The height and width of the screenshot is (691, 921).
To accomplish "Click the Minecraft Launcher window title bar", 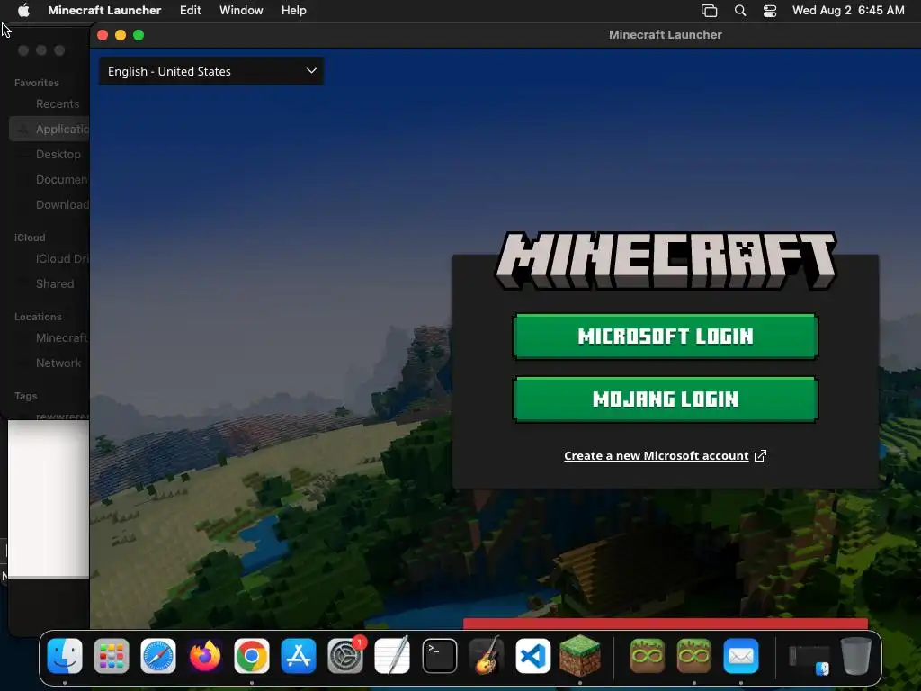I will pos(505,35).
